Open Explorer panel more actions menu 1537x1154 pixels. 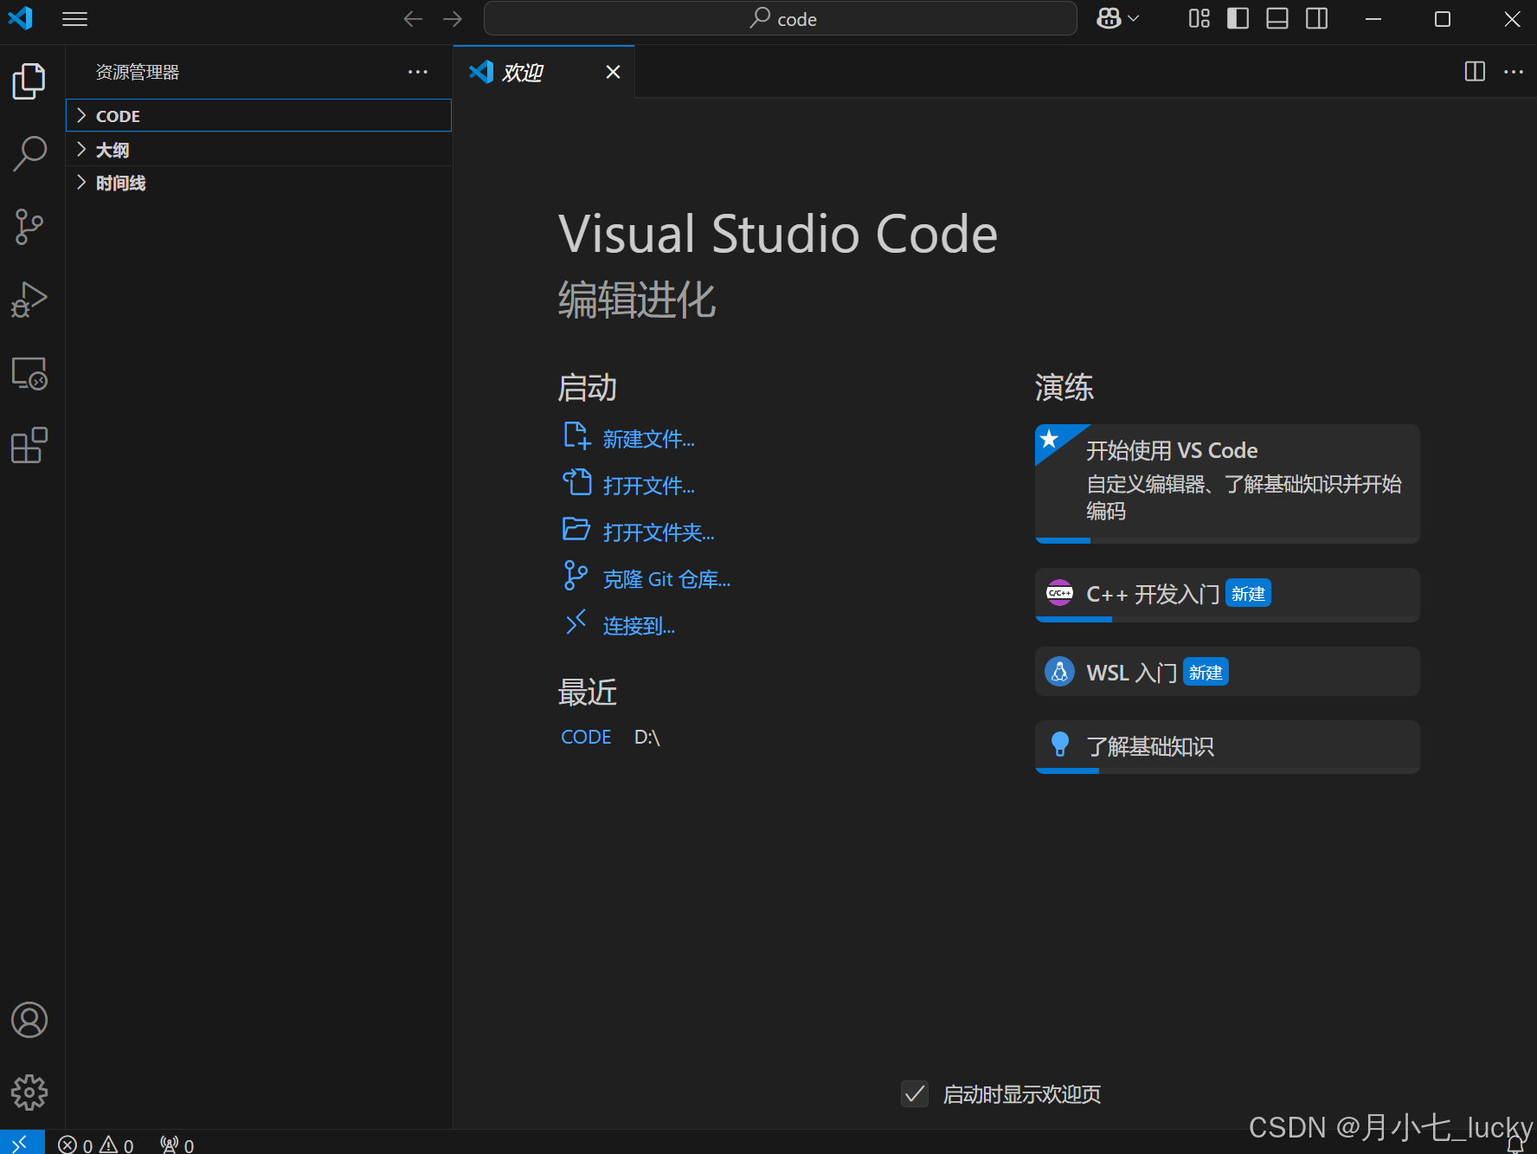418,72
